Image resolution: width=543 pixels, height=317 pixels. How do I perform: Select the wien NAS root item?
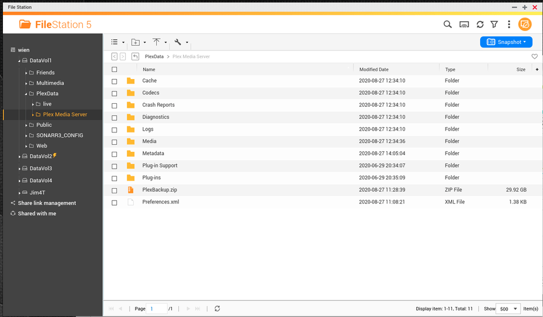coord(23,50)
